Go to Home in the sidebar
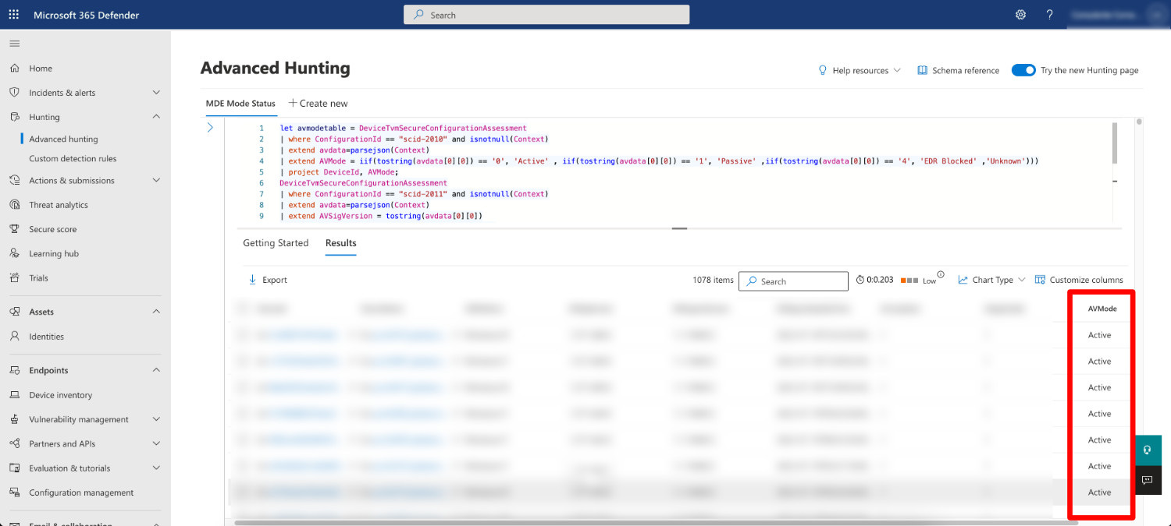Screen dimensions: 1171x526 (x=41, y=69)
